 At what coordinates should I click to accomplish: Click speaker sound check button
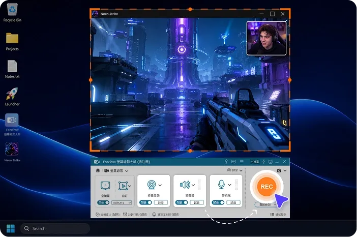(197, 202)
